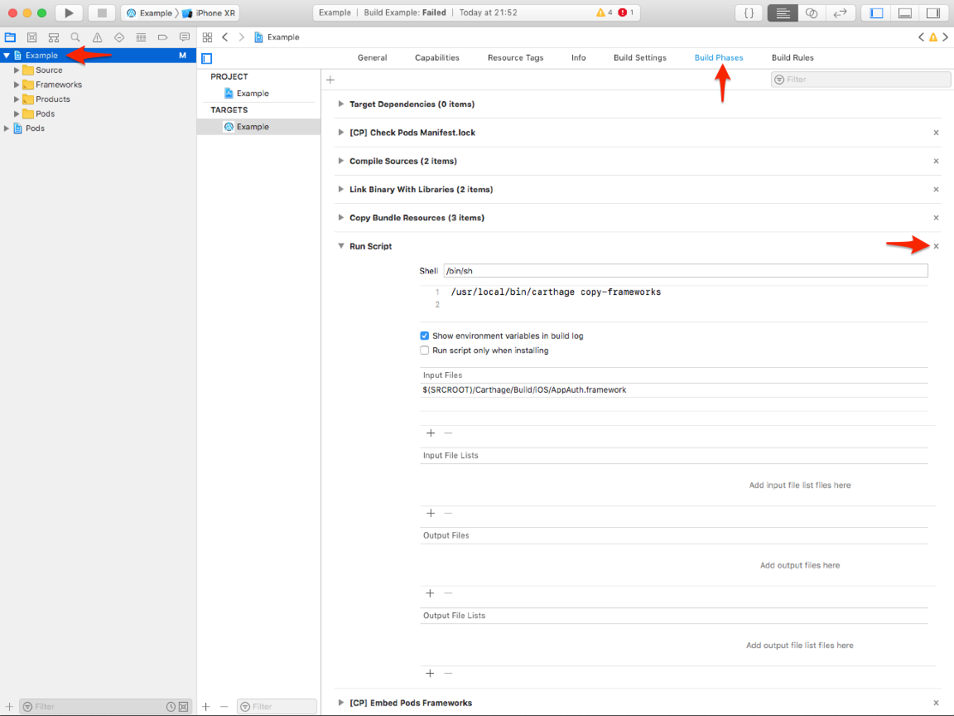Image resolution: width=954 pixels, height=716 pixels.
Task: Open the Resource Tags tab
Action: click(x=515, y=58)
